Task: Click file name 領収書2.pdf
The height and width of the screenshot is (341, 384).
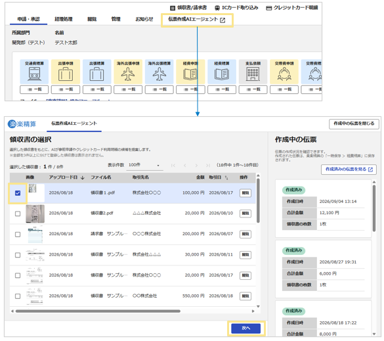Action: pyautogui.click(x=102, y=214)
